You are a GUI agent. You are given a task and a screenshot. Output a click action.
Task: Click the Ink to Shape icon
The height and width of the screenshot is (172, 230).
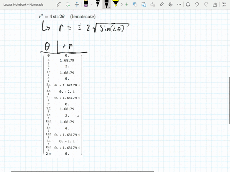pyautogui.click(x=144, y=4)
